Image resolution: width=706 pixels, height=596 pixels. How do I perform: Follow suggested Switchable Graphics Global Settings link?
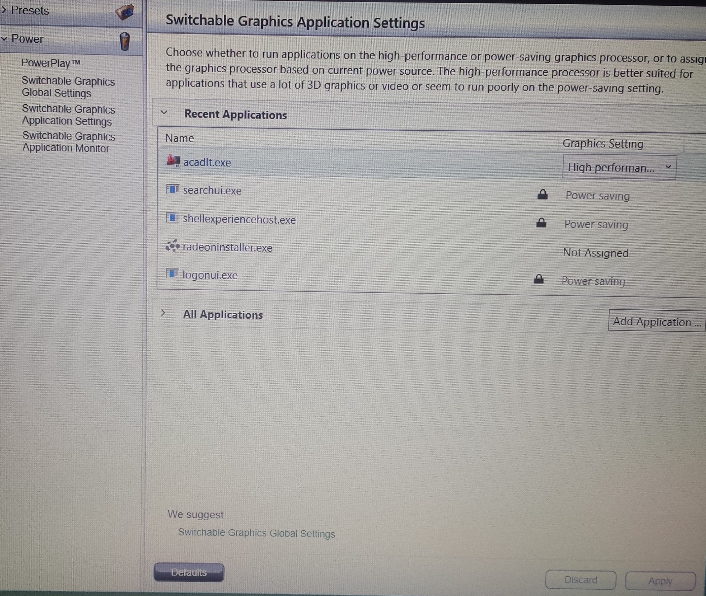click(256, 533)
